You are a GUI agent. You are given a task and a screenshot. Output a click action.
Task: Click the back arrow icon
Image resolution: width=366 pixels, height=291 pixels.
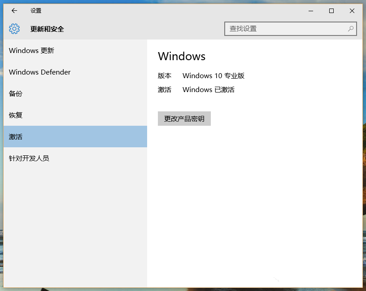[14, 10]
